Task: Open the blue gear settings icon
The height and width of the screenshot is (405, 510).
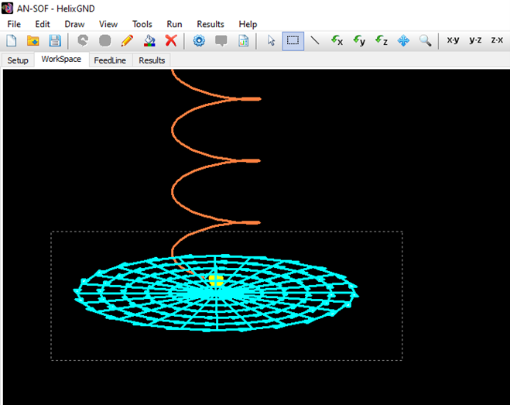Action: click(199, 41)
